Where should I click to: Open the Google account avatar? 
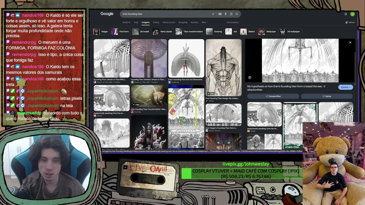352,14
